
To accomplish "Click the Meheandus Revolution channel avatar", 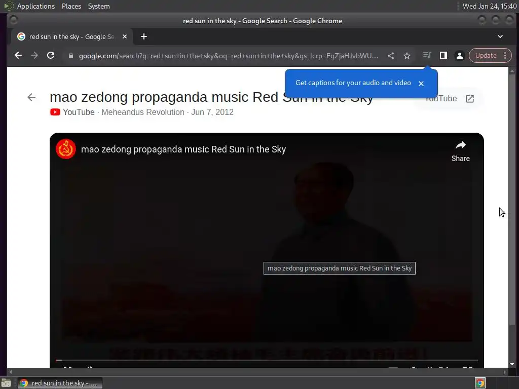I will click(66, 149).
